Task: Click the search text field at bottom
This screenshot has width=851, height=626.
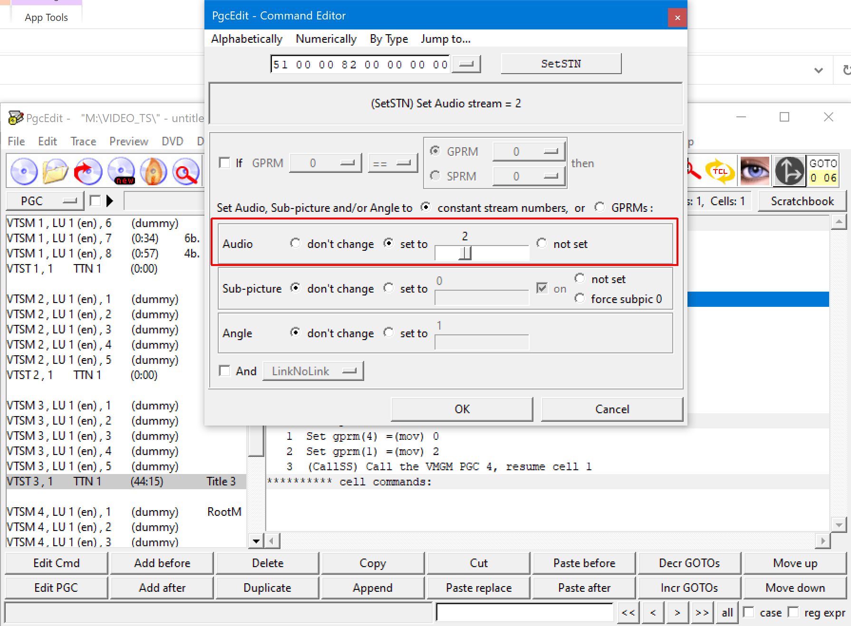Action: tap(525, 612)
